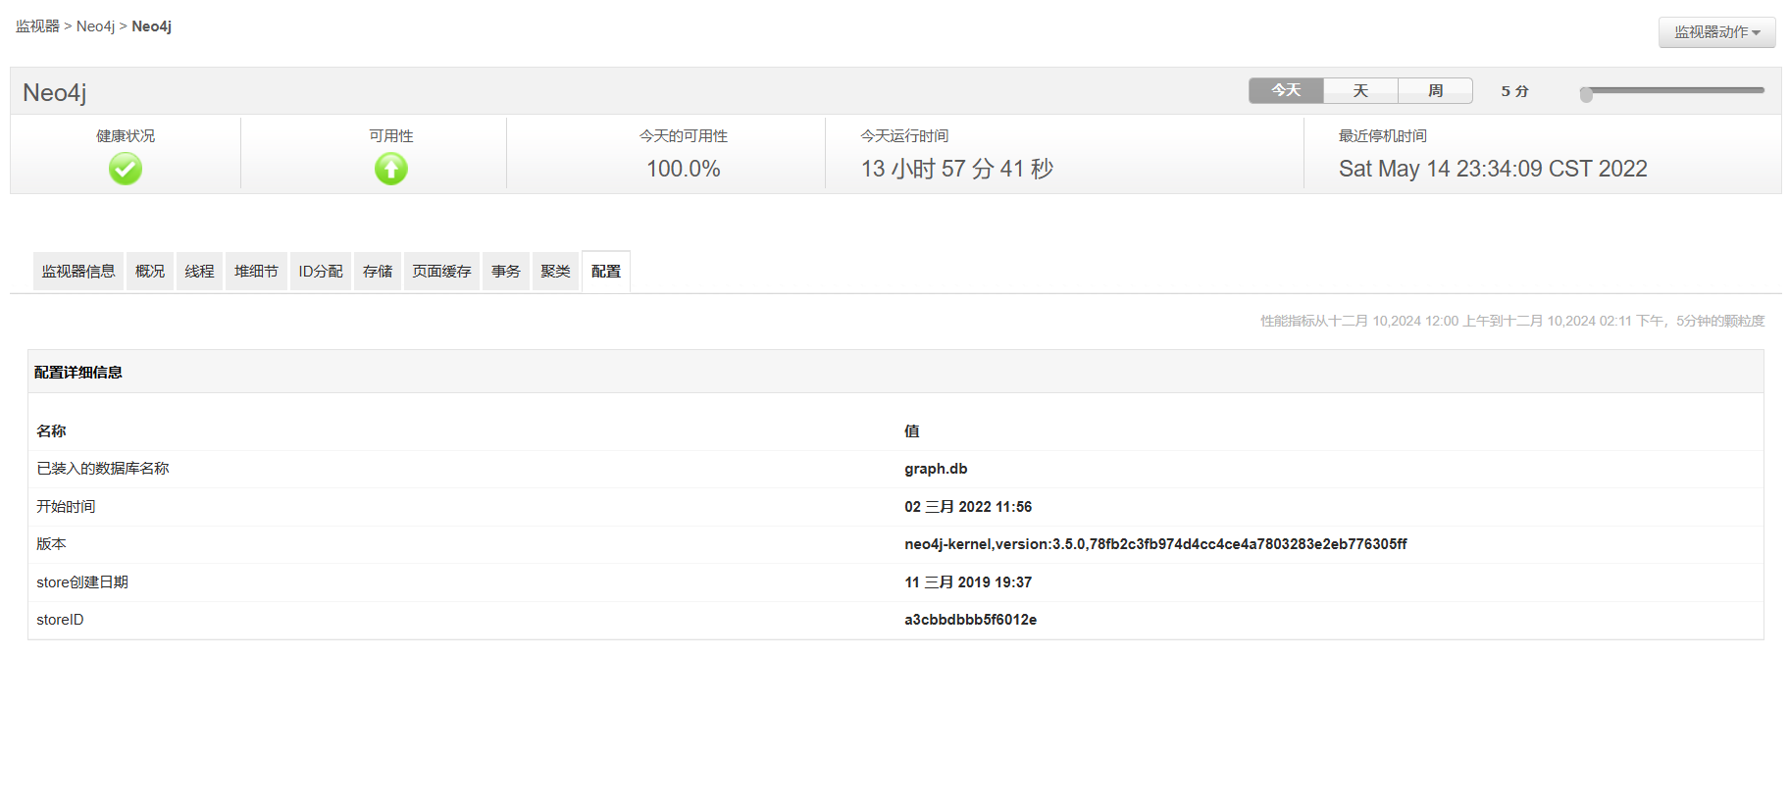Go to 监视器 in the breadcrumb
The image size is (1789, 808).
(x=37, y=26)
